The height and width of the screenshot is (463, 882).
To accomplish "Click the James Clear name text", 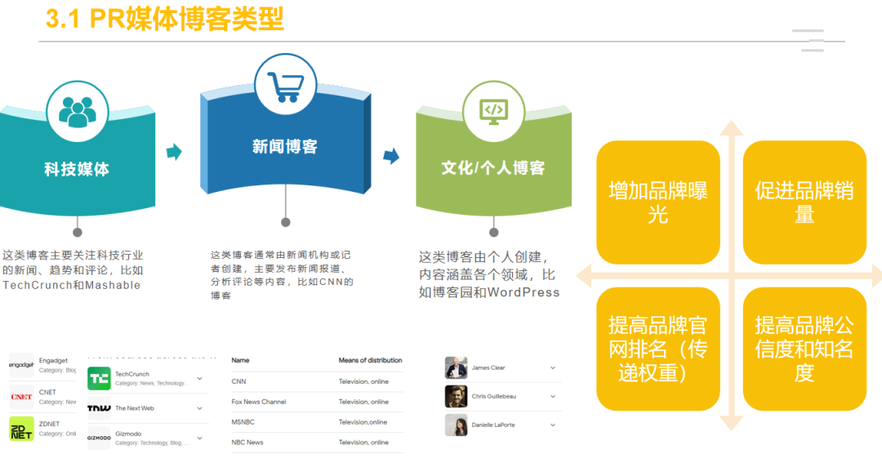I will pos(488,368).
